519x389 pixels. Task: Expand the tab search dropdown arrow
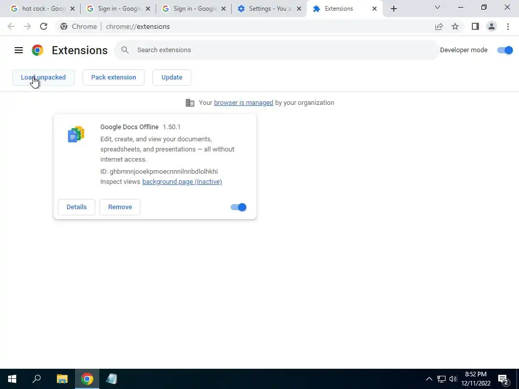click(437, 7)
